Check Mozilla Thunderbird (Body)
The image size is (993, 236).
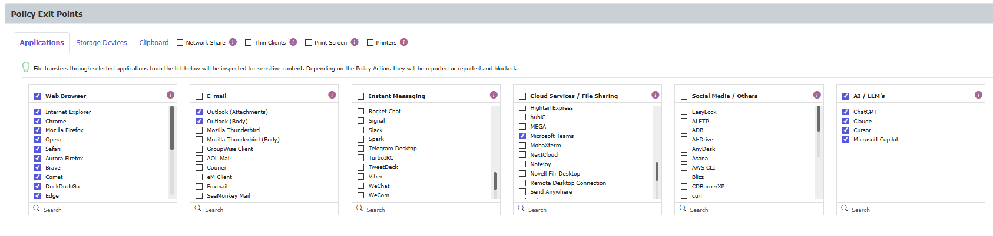pyautogui.click(x=199, y=140)
